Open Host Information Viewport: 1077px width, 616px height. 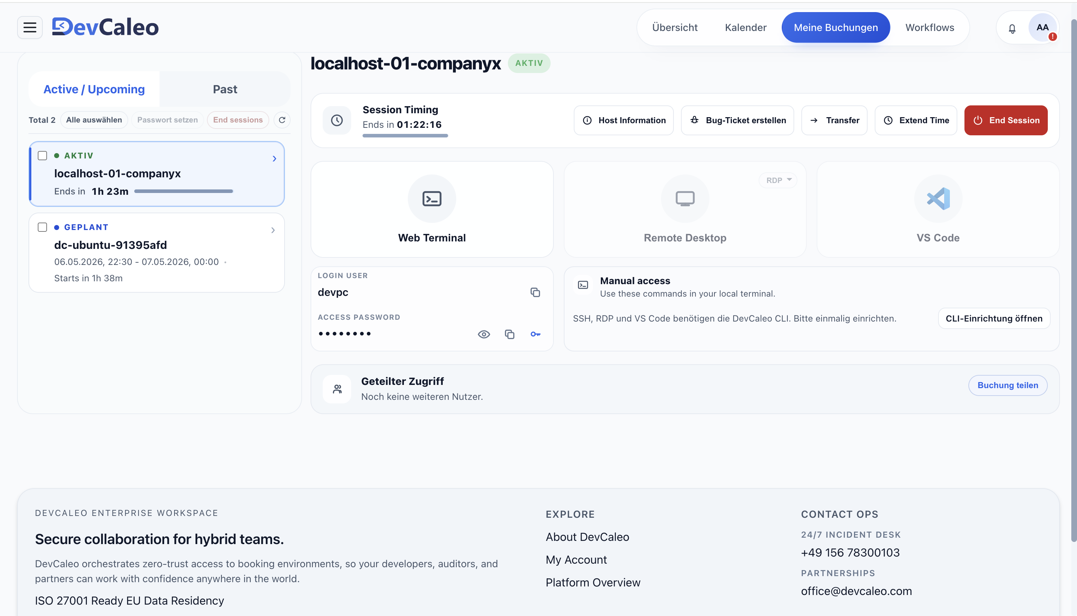pos(624,120)
